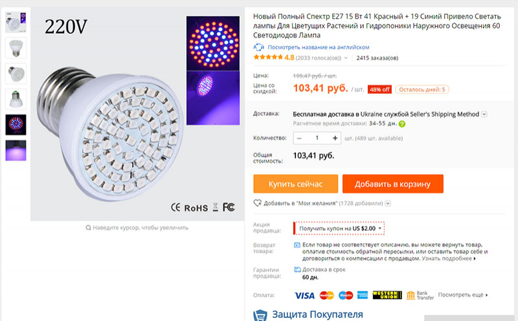Increase quantity with the plus button
The image size is (518, 321).
335,138
